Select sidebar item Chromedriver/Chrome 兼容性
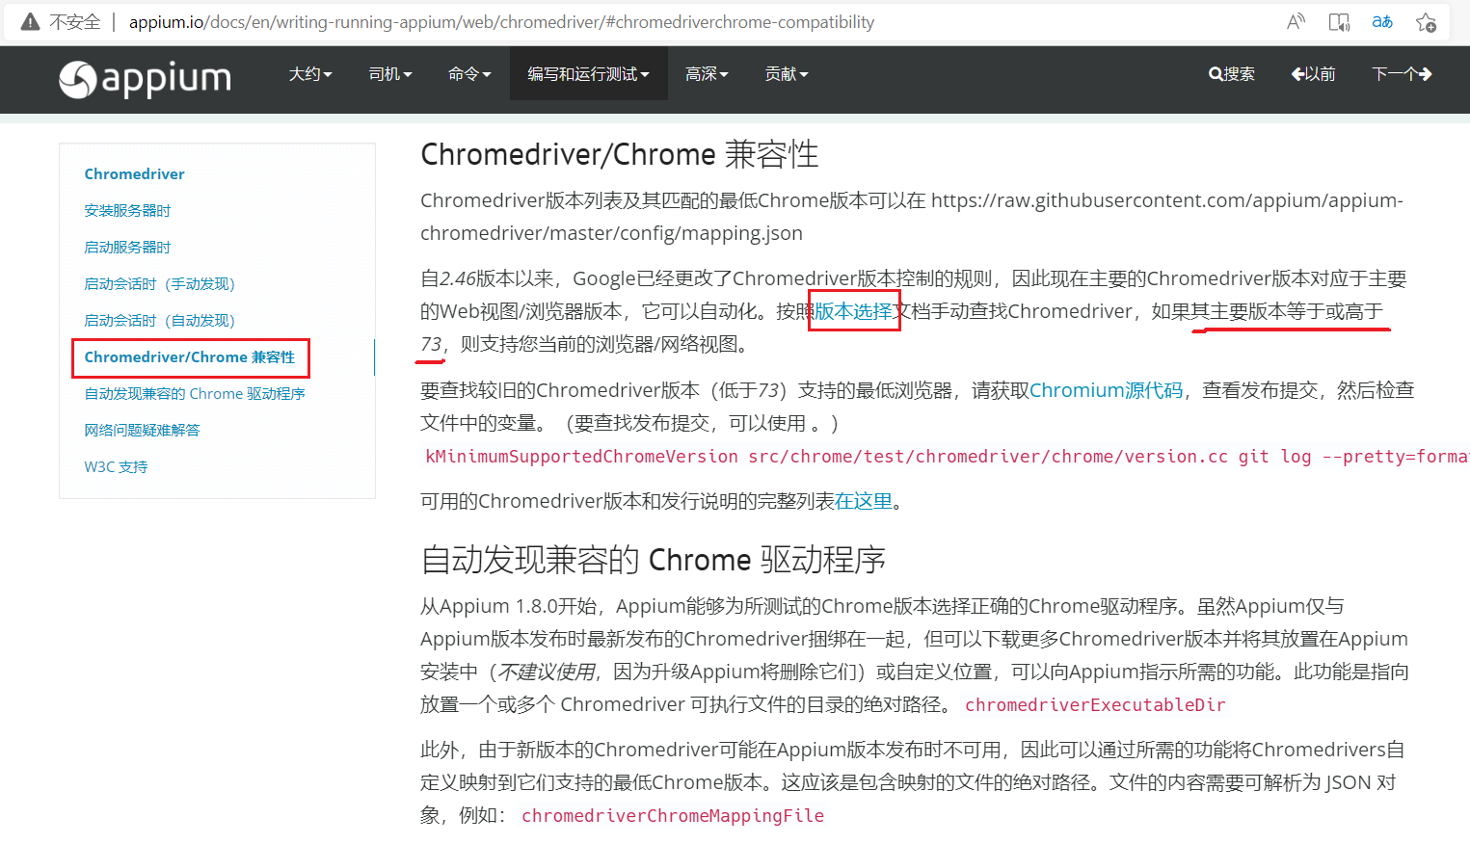 190,357
